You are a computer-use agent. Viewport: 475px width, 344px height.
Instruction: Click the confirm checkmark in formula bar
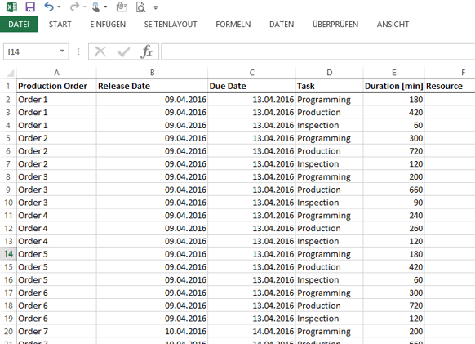(123, 51)
